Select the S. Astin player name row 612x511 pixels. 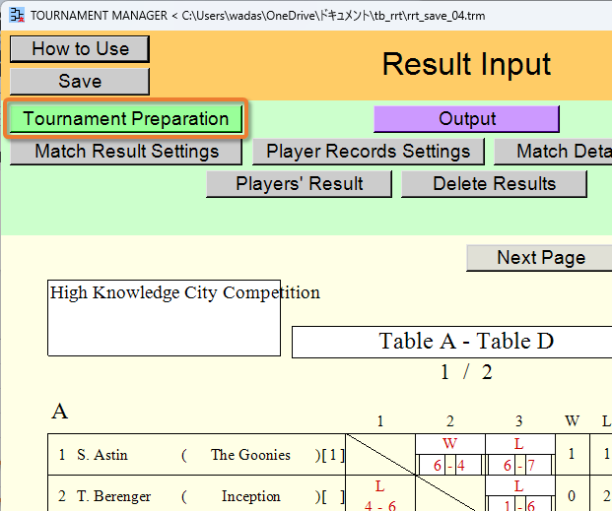point(196,455)
